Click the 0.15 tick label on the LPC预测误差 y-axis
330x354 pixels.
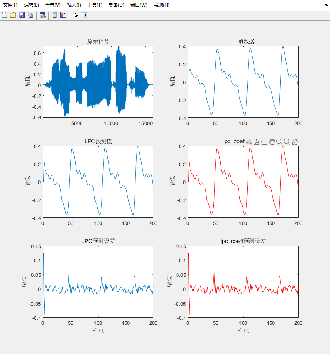[x=36, y=246]
